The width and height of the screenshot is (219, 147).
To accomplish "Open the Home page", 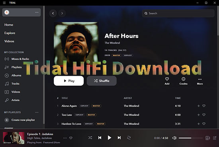I will (x=9, y=25).
